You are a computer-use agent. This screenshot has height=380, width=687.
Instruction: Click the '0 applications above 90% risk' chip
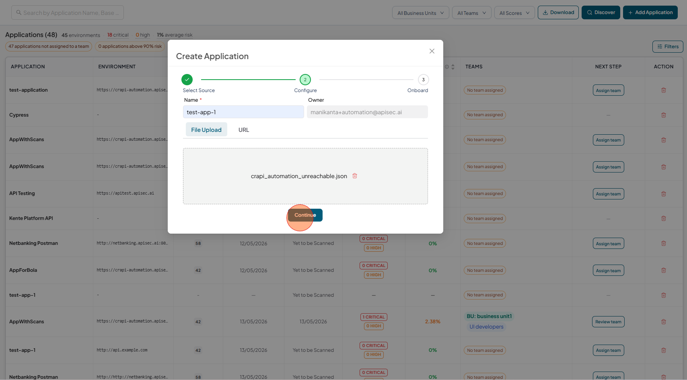[x=130, y=46]
